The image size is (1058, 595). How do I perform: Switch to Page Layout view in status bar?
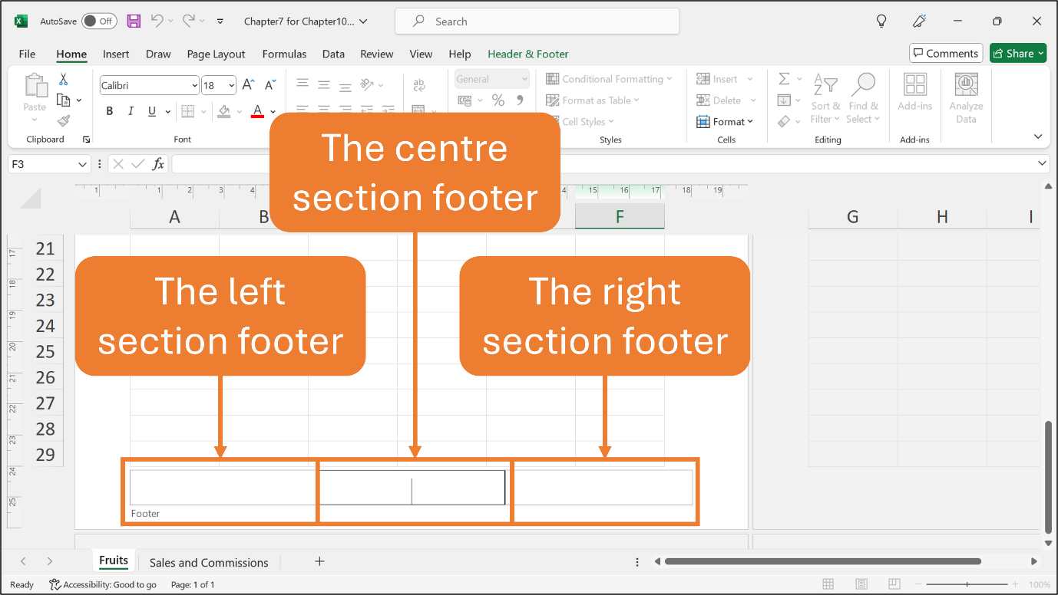861,584
